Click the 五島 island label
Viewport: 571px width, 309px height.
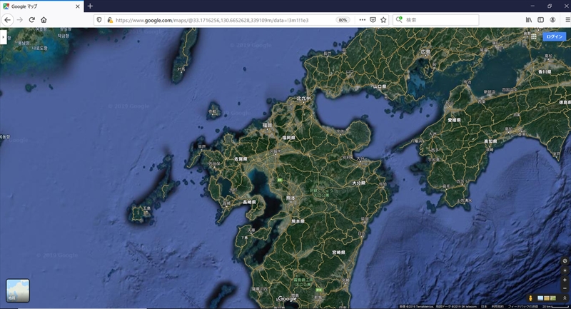(x=146, y=208)
